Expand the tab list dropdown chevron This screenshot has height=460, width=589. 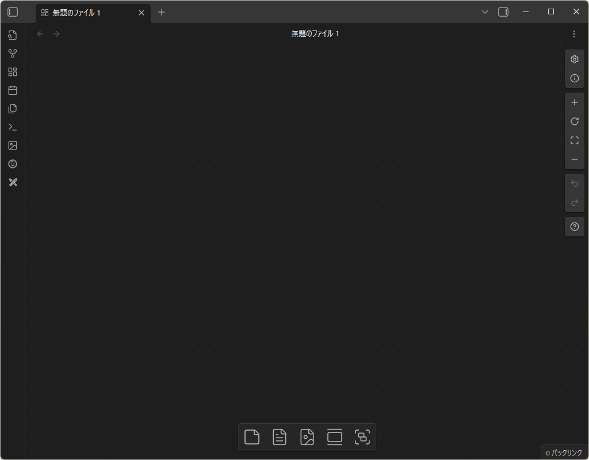click(x=484, y=12)
